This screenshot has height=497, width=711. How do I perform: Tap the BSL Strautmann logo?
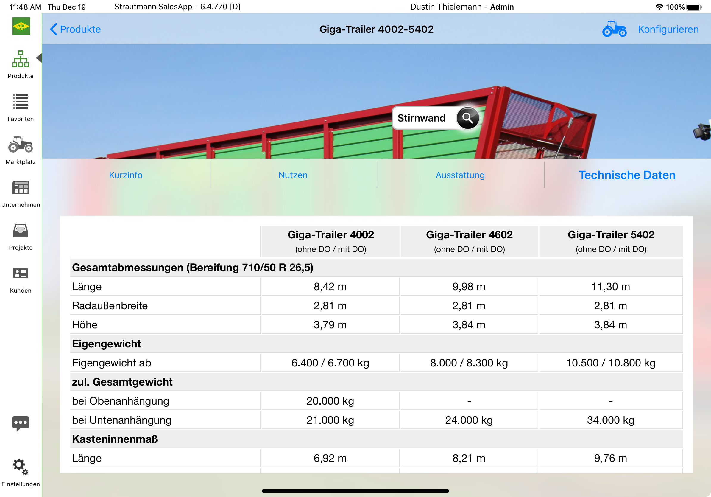21,26
